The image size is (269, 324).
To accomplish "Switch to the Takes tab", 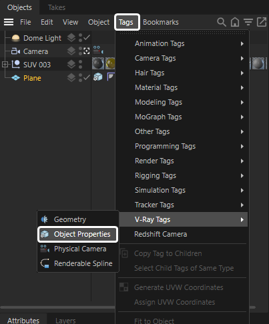I will pyautogui.click(x=57, y=7).
